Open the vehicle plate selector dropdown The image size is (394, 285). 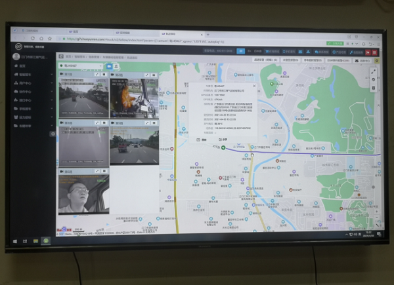[81, 66]
